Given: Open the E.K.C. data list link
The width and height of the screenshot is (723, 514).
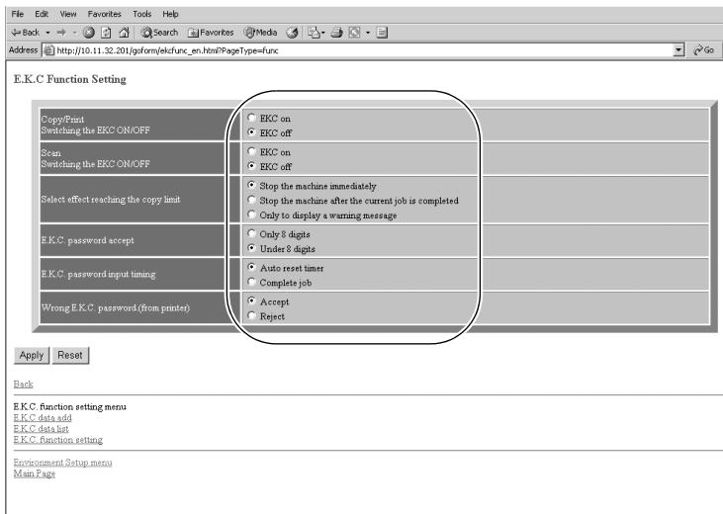Looking at the screenshot, I should pyautogui.click(x=41, y=429).
